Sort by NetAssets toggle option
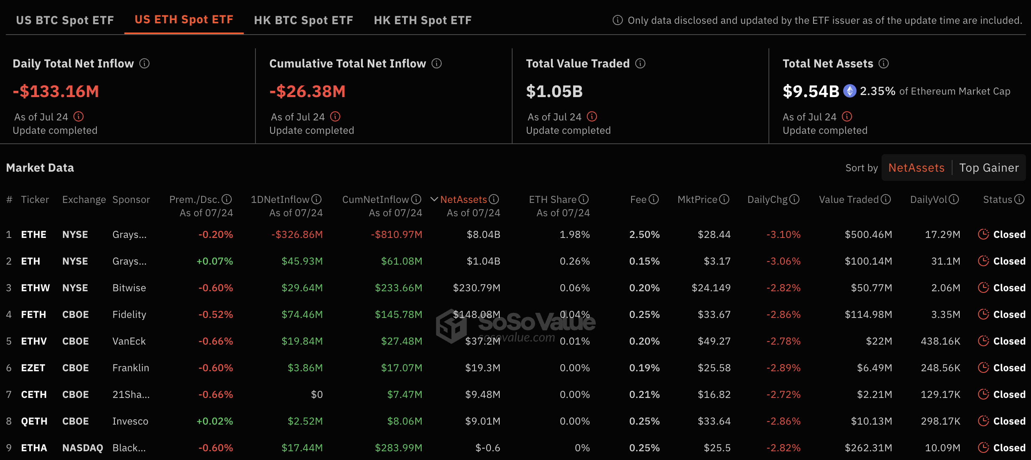Viewport: 1031px width, 460px height. pyautogui.click(x=916, y=167)
